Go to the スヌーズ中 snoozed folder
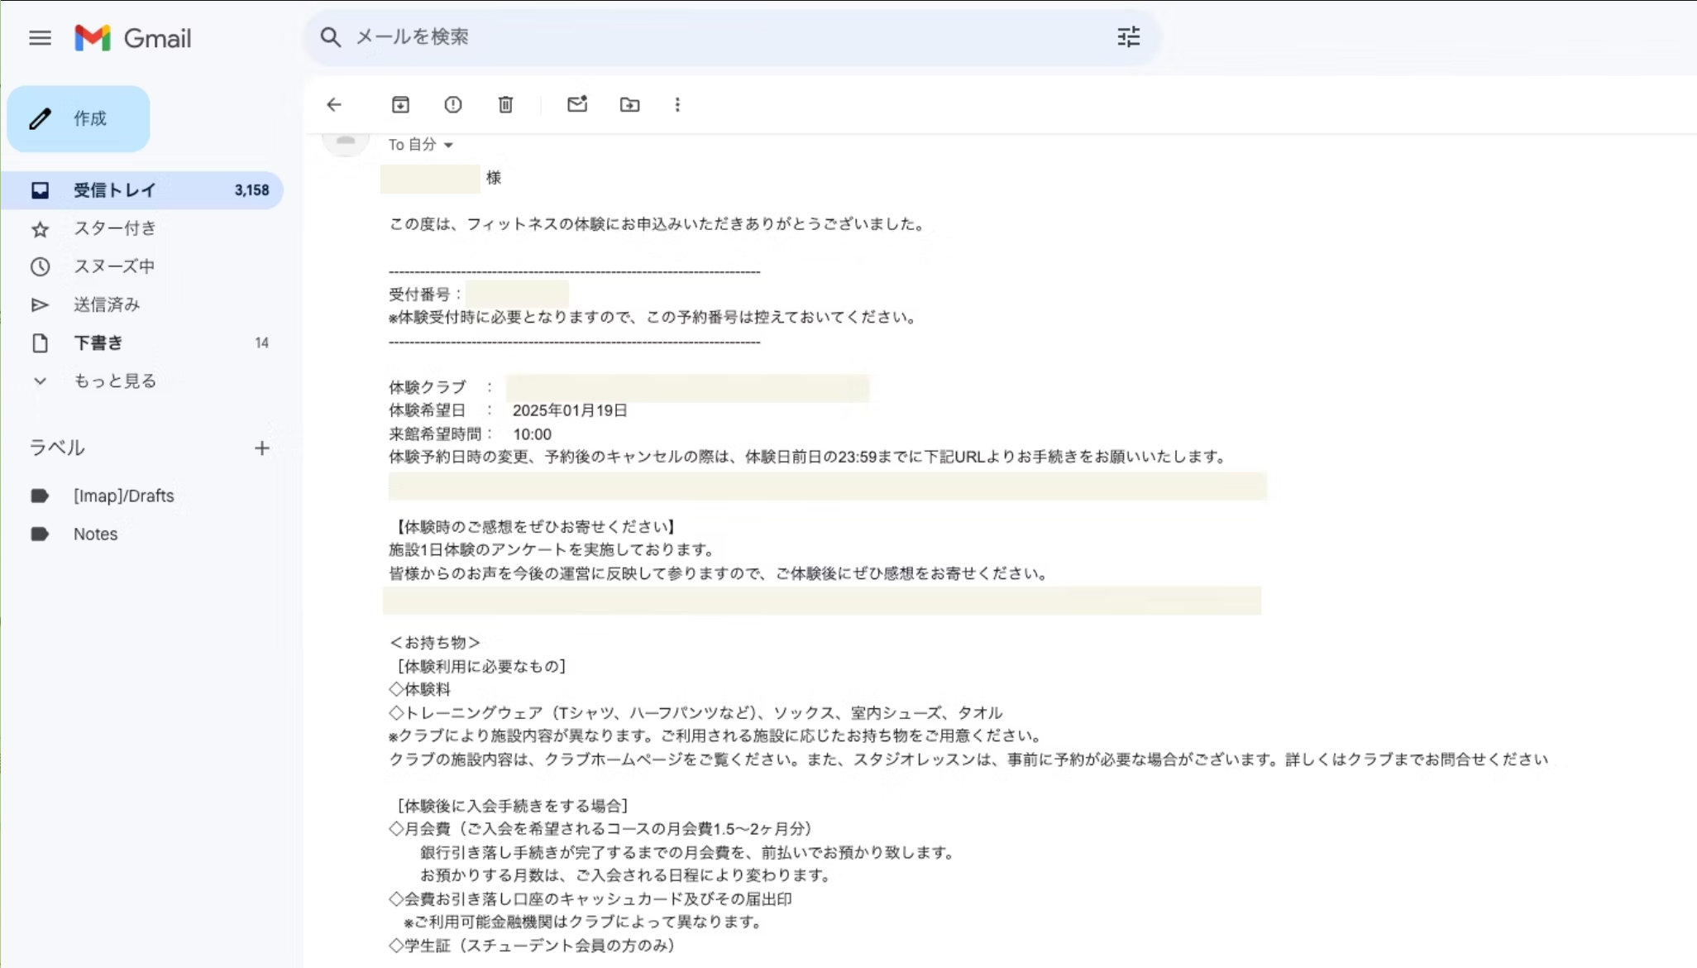The height and width of the screenshot is (968, 1697). tap(114, 266)
